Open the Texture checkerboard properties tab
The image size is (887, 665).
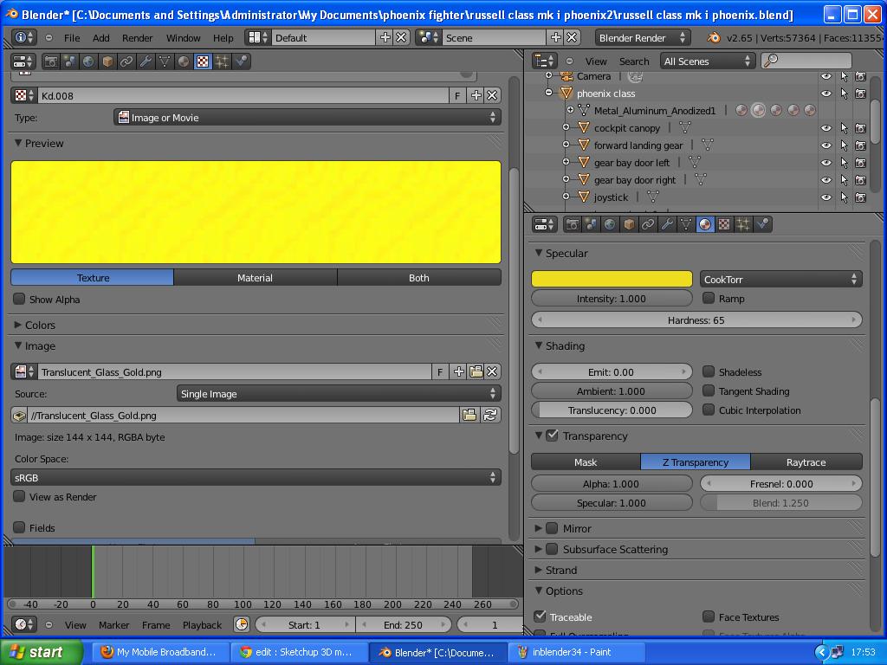(x=724, y=224)
